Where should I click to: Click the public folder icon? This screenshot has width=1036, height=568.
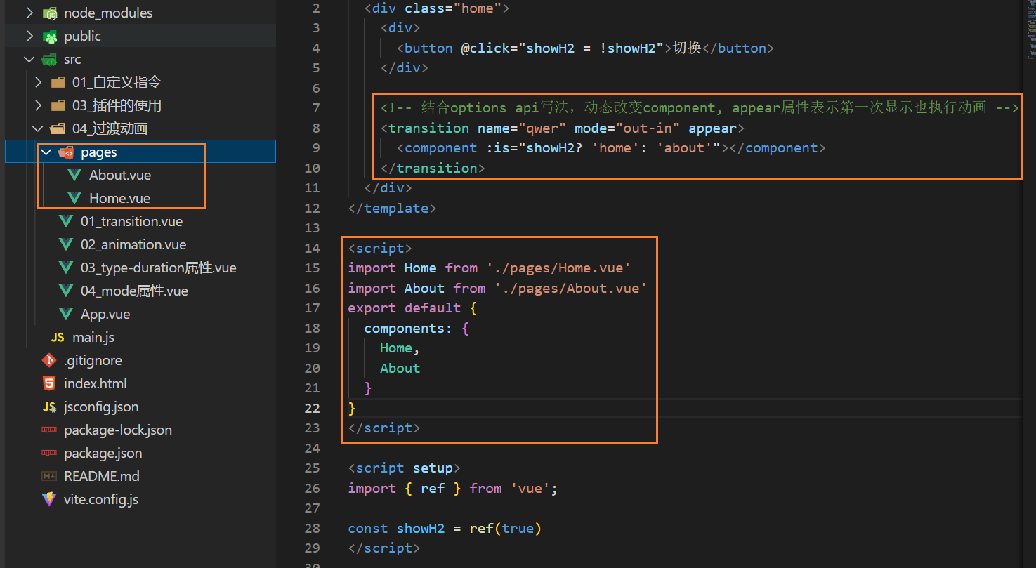[x=50, y=37]
